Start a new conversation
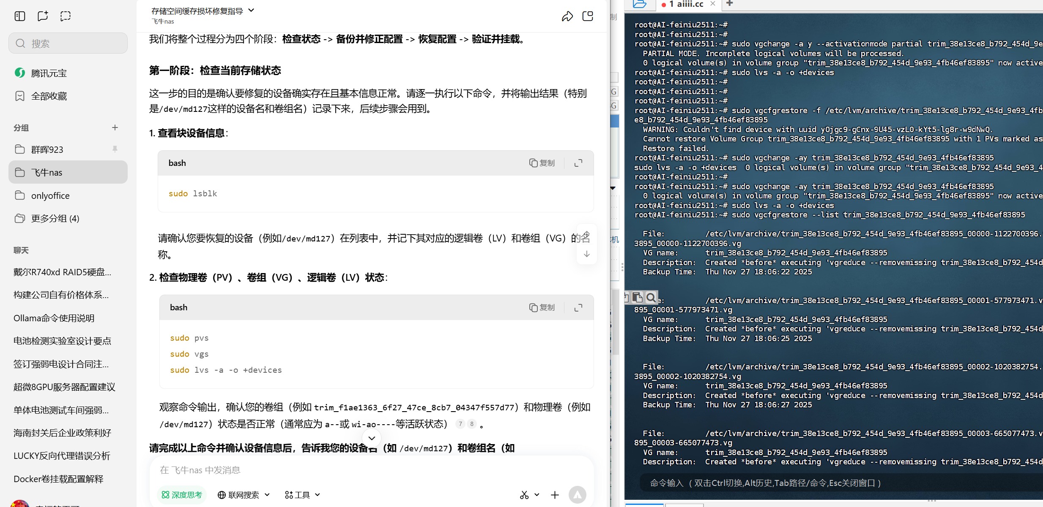Screen dimensions: 1043x507 click(42, 16)
